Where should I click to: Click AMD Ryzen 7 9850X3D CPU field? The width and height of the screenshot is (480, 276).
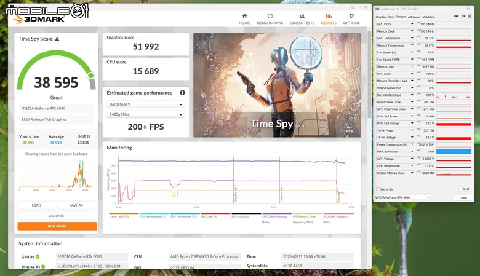205,257
